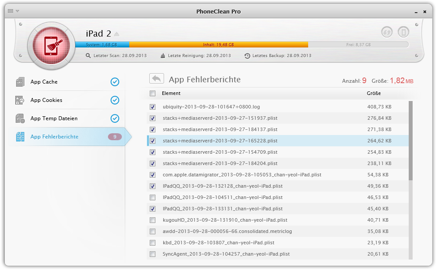Switch to App Temp Dateien category
Image resolution: width=437 pixels, height=270 pixels.
tap(67, 118)
